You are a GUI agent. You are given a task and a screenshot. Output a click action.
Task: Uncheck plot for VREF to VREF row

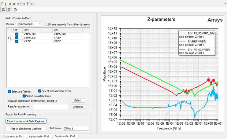pyautogui.click(x=17, y=42)
